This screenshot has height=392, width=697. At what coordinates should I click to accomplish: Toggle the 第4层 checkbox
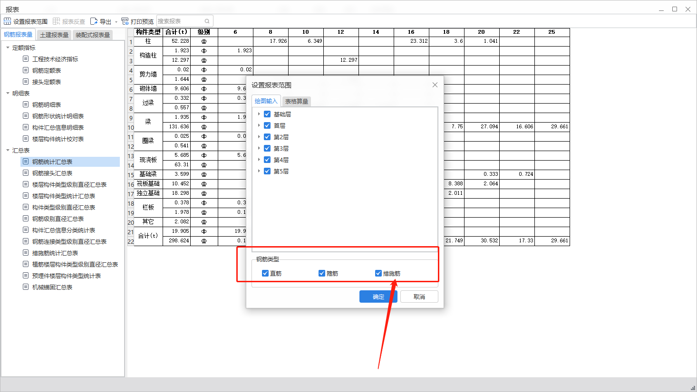coord(267,160)
